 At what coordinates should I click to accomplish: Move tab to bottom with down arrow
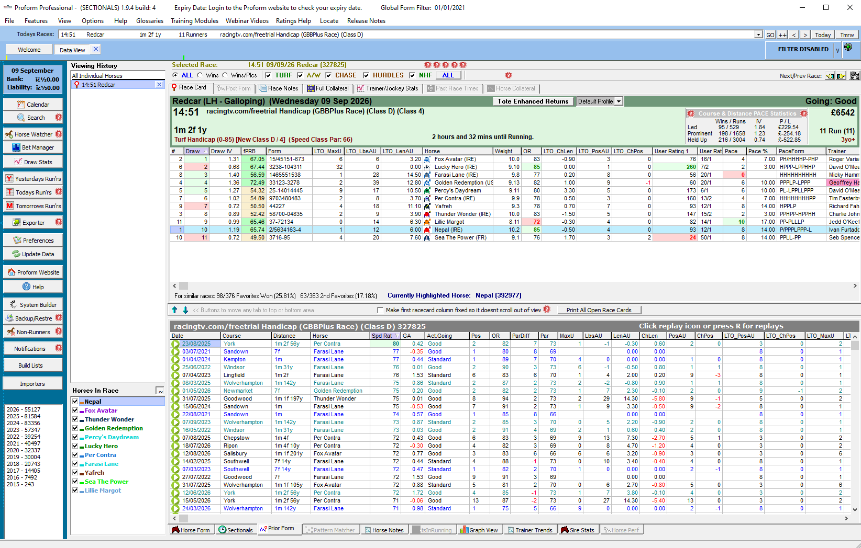pos(185,310)
